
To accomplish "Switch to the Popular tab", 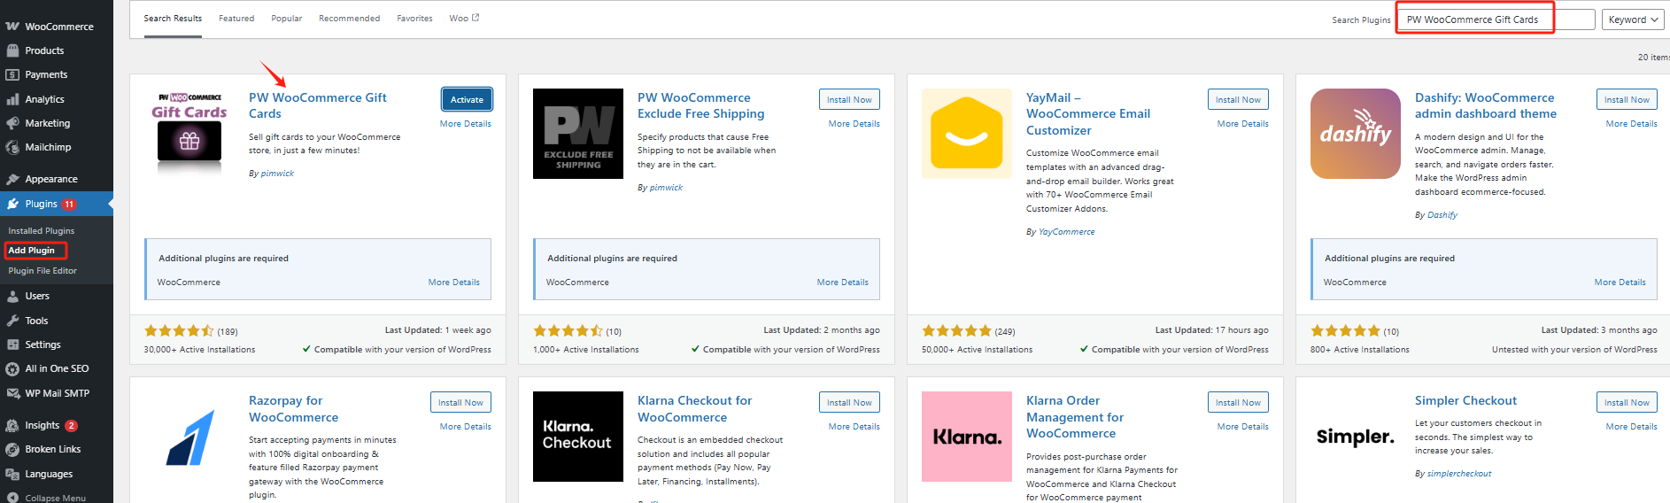I will click(x=286, y=19).
